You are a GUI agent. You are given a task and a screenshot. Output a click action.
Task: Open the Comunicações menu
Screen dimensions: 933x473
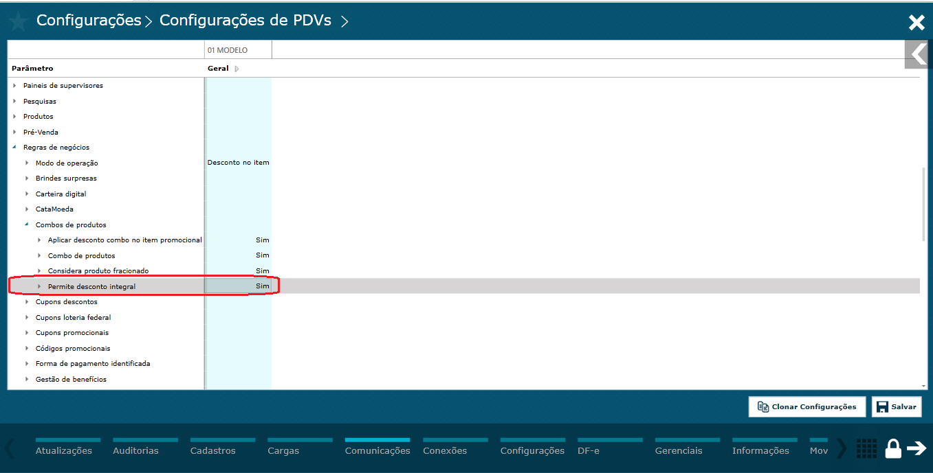click(377, 451)
